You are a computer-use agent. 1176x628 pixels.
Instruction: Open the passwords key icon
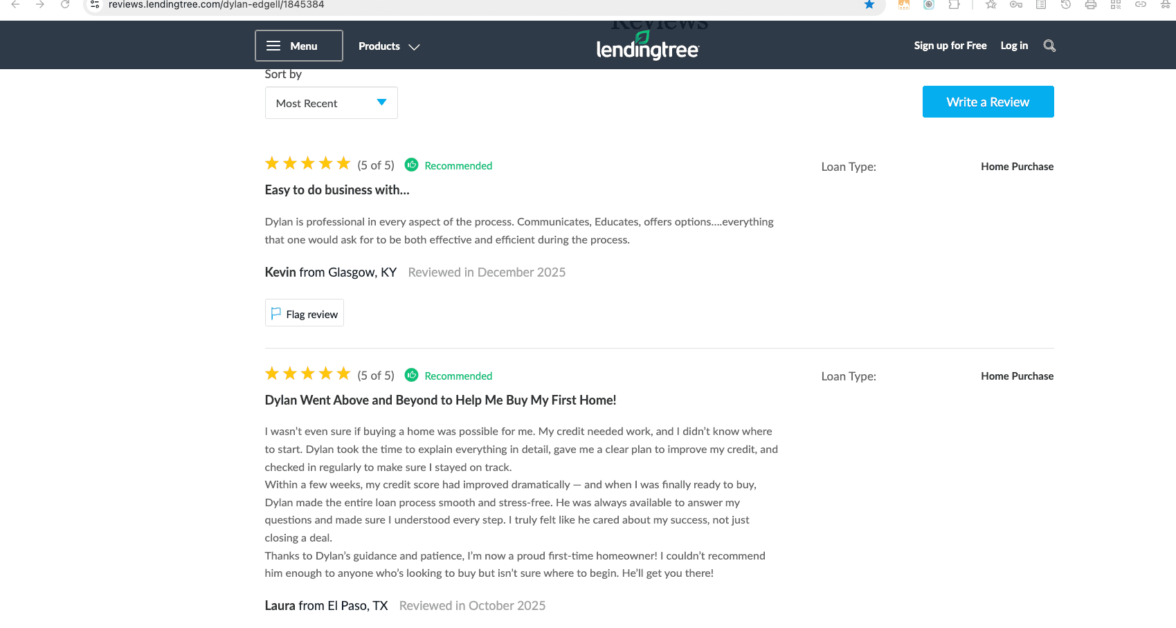[1016, 5]
